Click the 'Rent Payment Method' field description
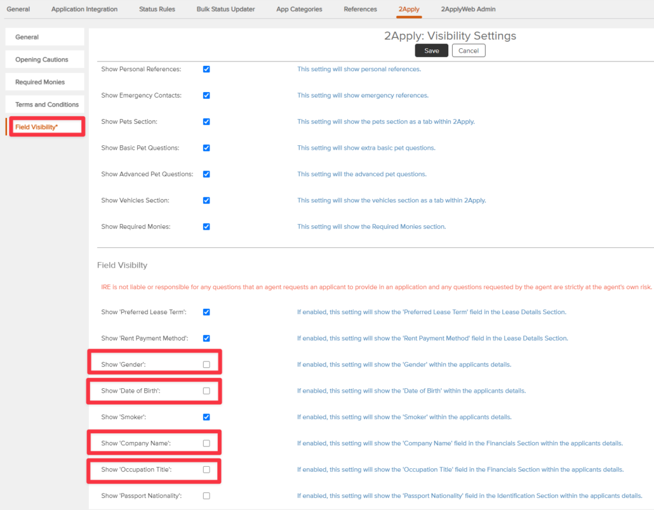This screenshot has width=654, height=510. click(x=432, y=338)
